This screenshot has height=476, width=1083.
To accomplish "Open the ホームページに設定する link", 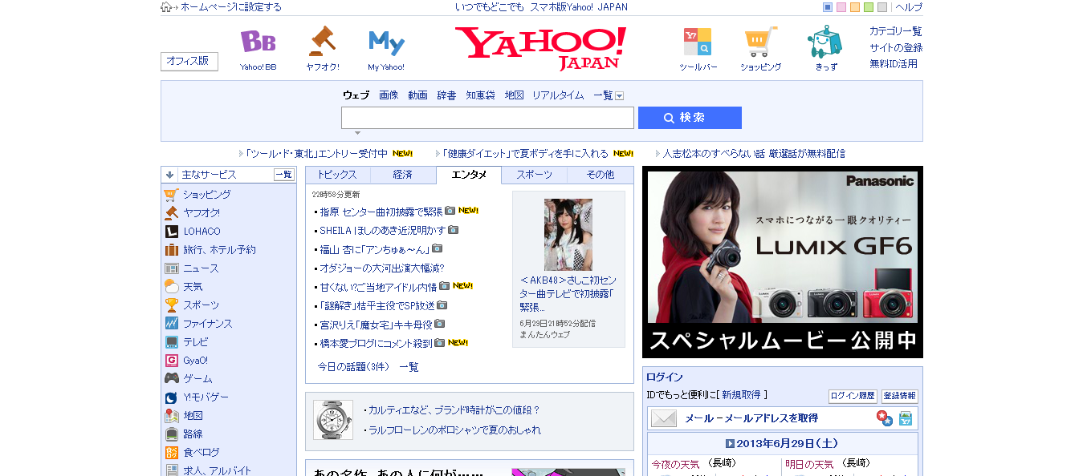I will (230, 7).
